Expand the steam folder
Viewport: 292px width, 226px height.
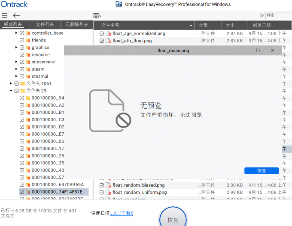point(16,69)
